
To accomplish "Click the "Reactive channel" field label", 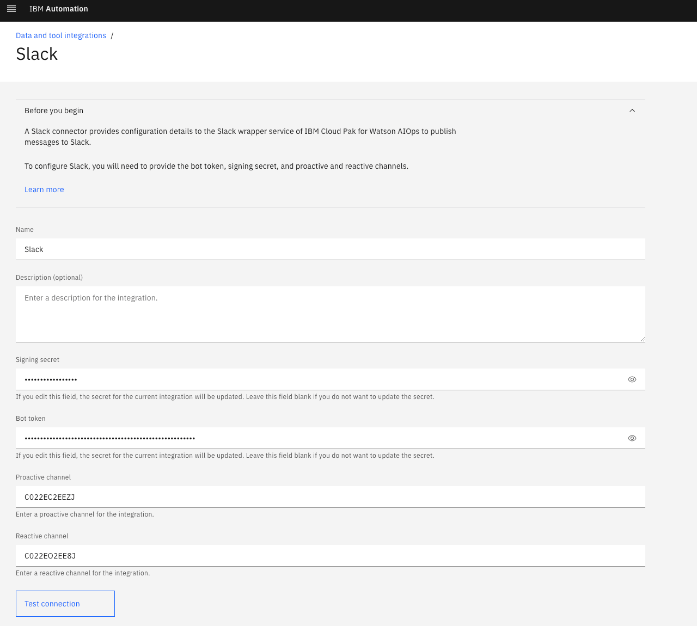I will point(42,536).
